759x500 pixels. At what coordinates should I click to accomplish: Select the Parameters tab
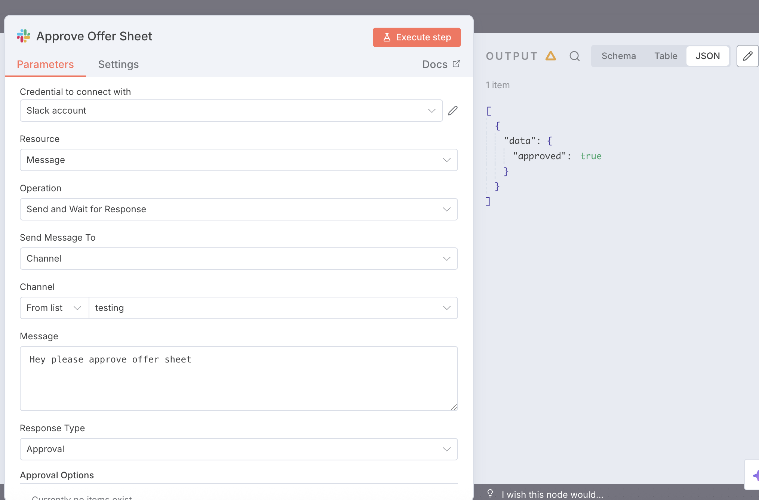click(x=45, y=64)
